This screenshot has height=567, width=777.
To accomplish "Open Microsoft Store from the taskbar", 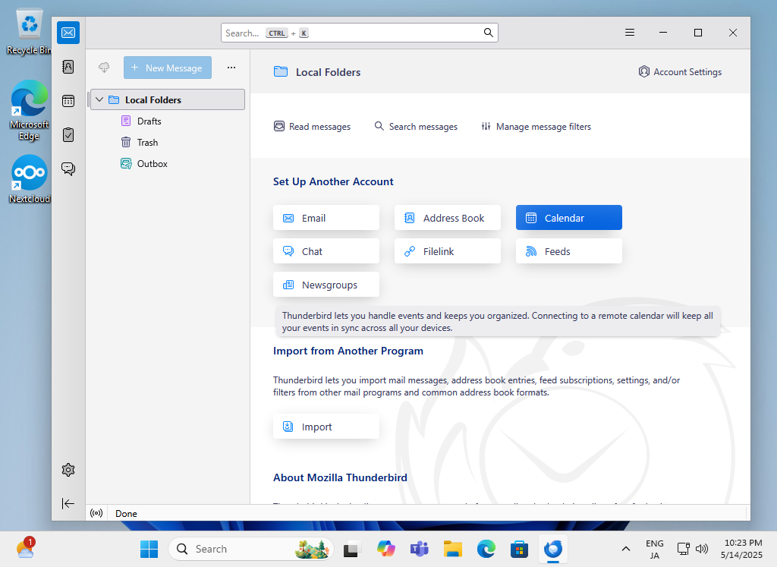I will pos(519,549).
